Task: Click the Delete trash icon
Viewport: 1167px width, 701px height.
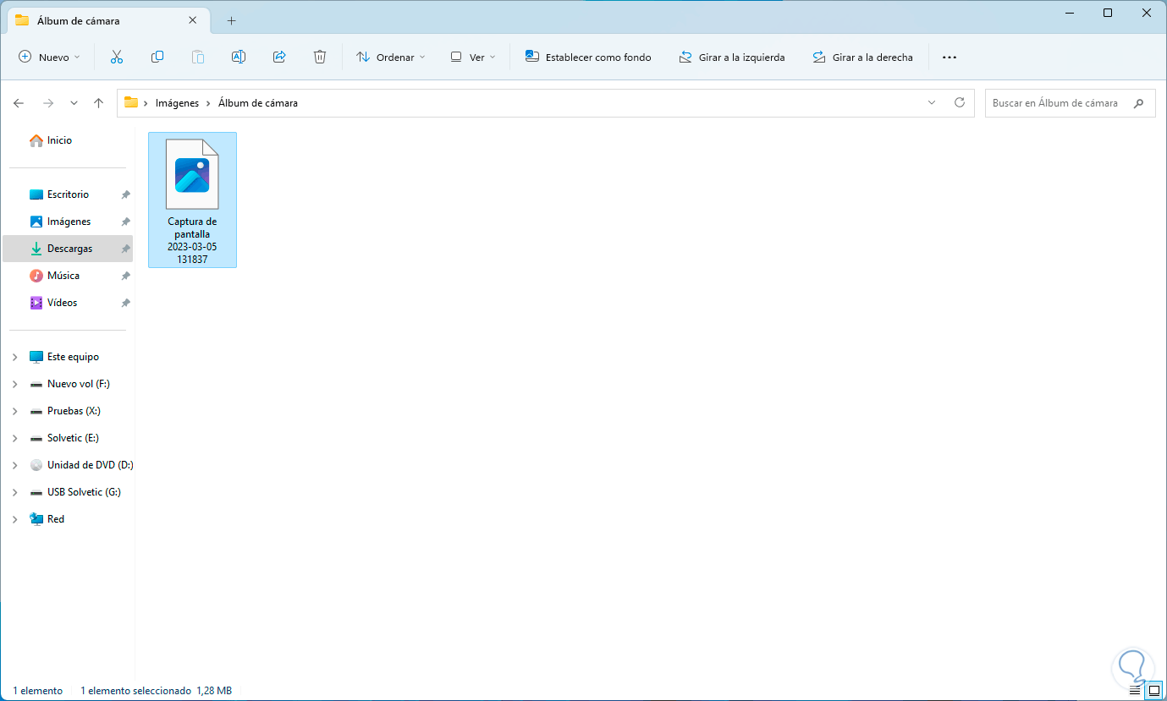Action: 320,58
